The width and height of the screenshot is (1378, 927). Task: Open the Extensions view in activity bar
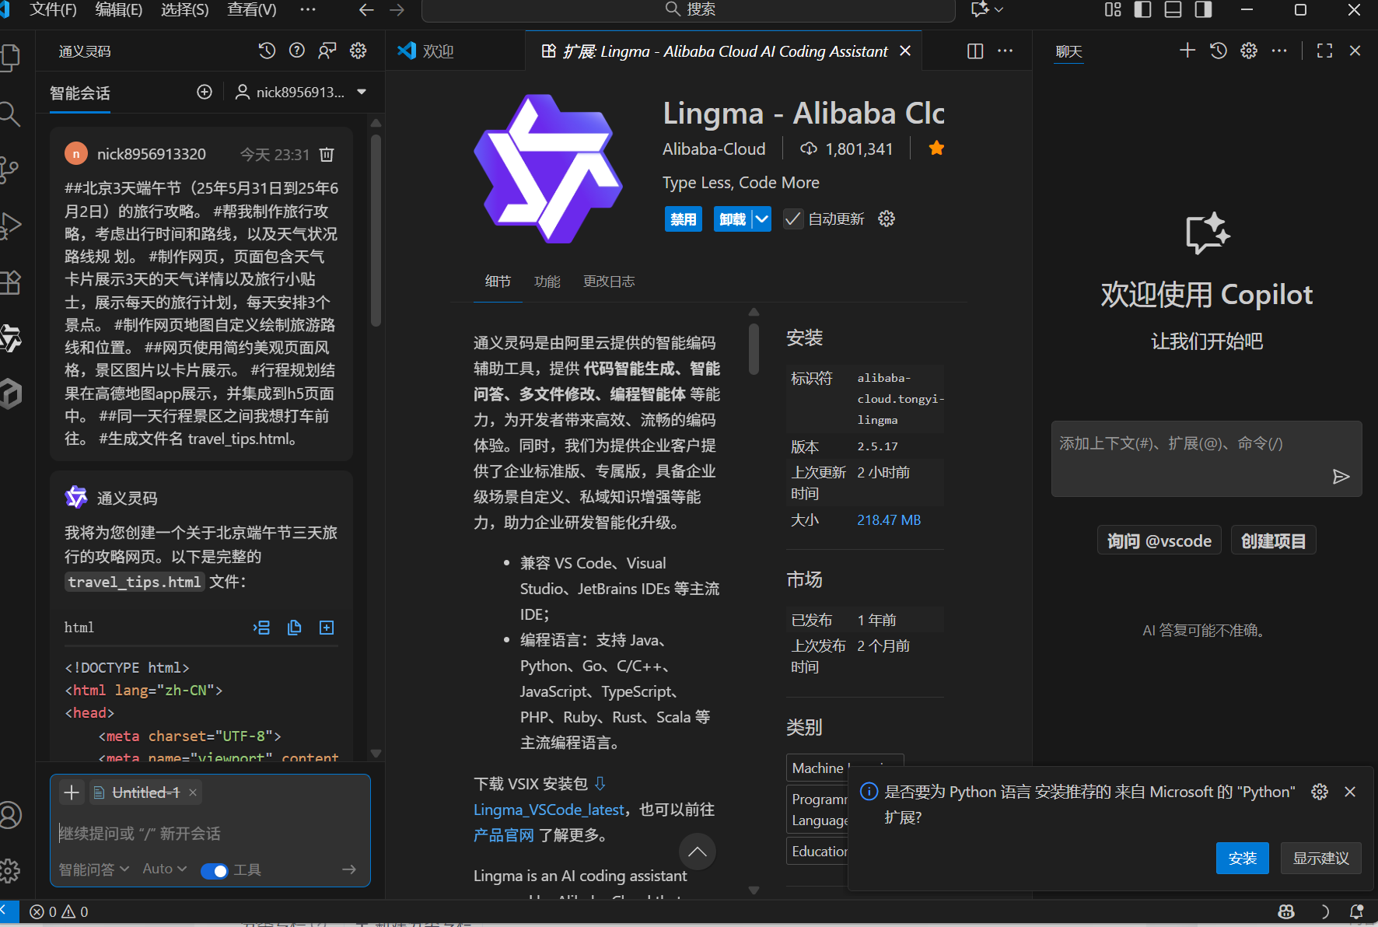pos(10,282)
